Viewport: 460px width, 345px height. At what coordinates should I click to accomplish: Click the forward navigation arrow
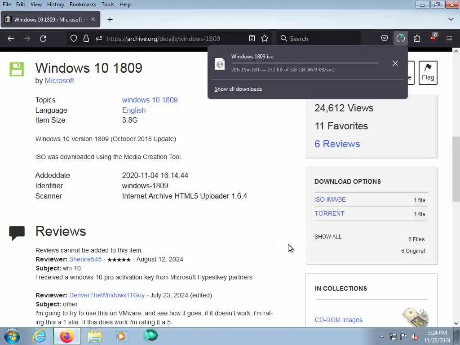point(27,39)
